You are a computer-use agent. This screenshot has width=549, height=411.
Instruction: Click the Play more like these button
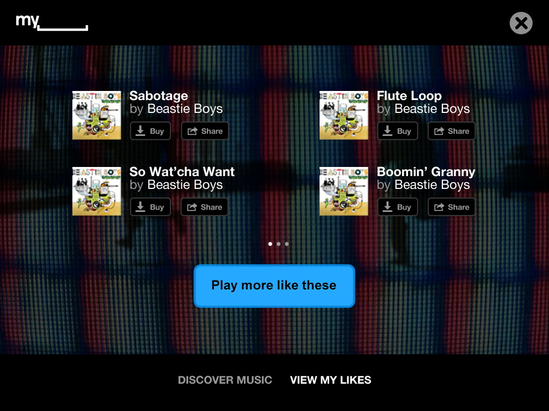click(x=274, y=286)
